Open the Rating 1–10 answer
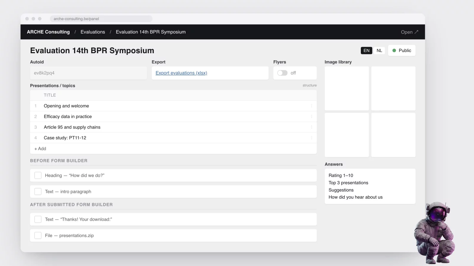This screenshot has width=474, height=266. tap(341, 176)
